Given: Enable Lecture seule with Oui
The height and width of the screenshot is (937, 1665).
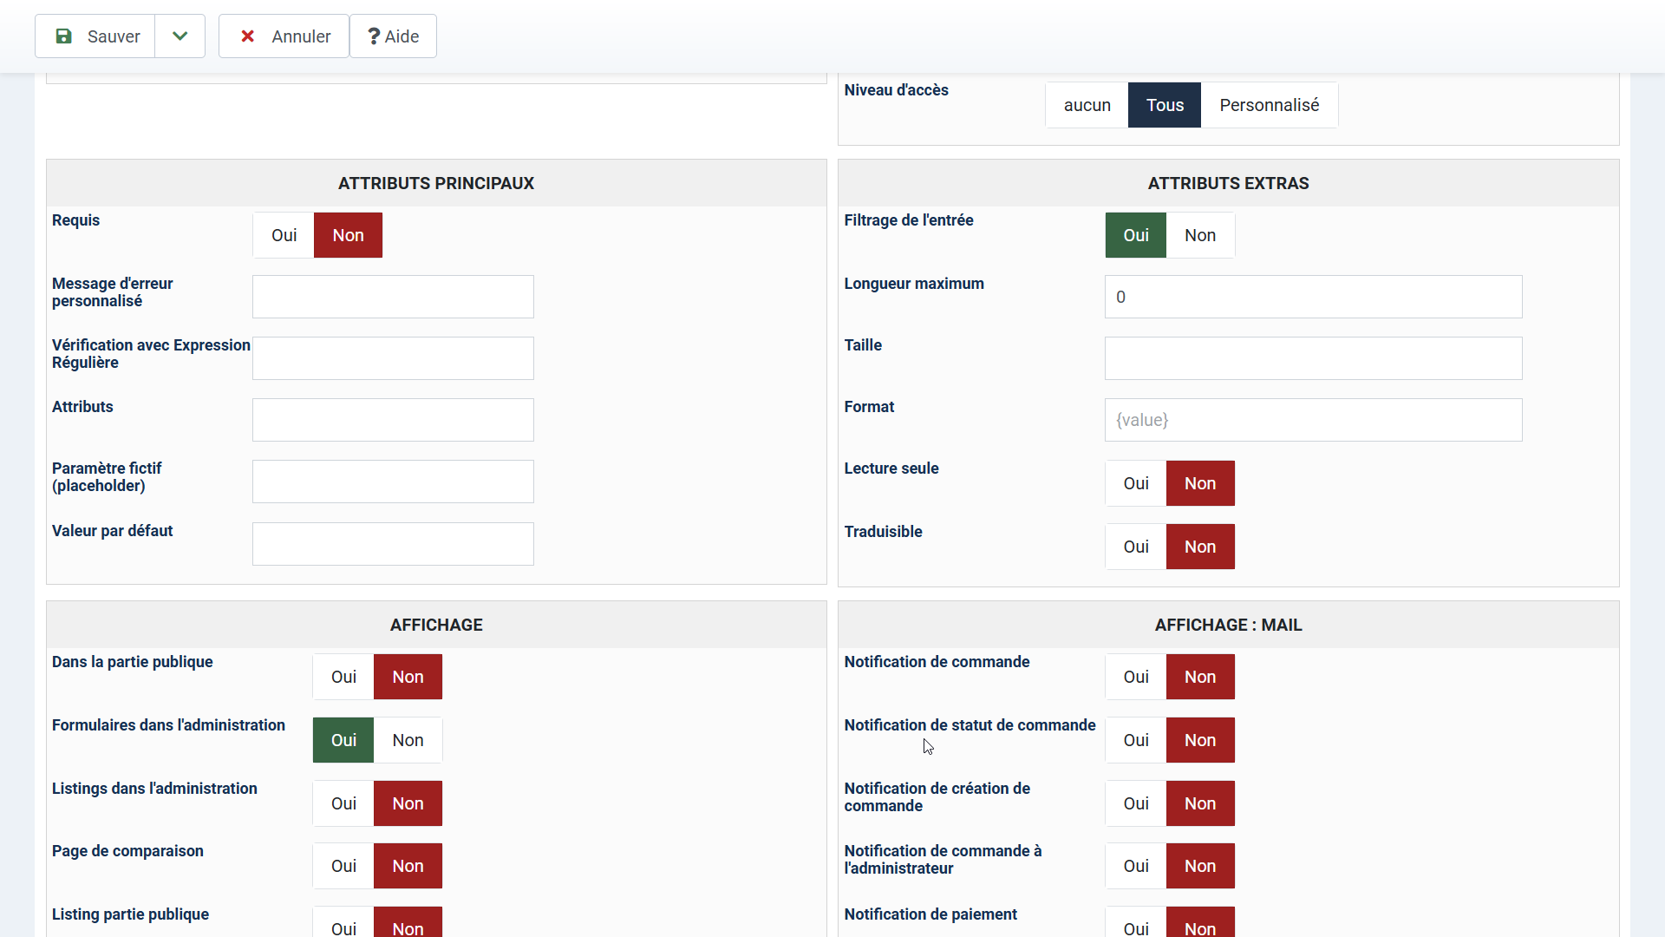Looking at the screenshot, I should pos(1135,483).
